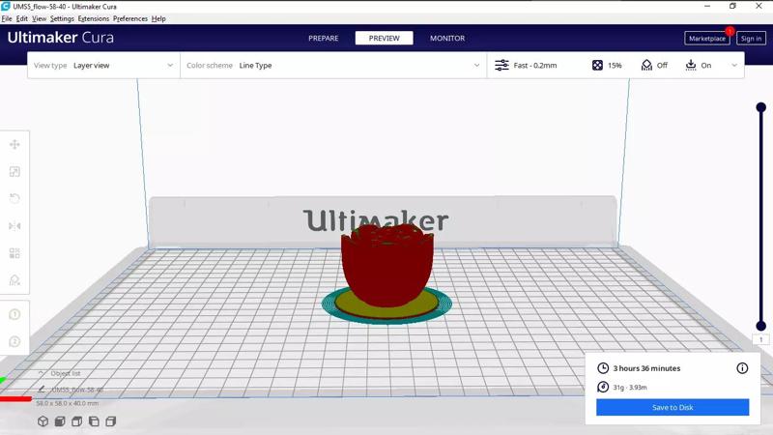
Task: Select the red rose model on build plate
Action: 387,267
